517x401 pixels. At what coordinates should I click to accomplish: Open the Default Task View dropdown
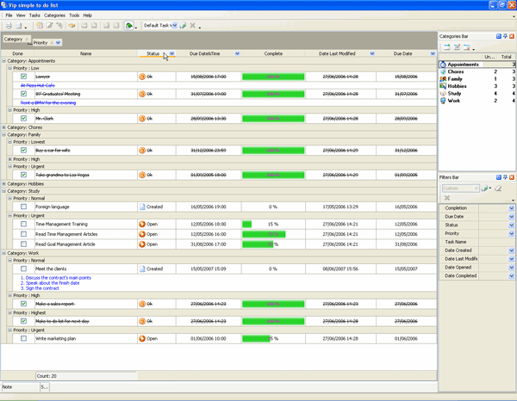[x=175, y=26]
